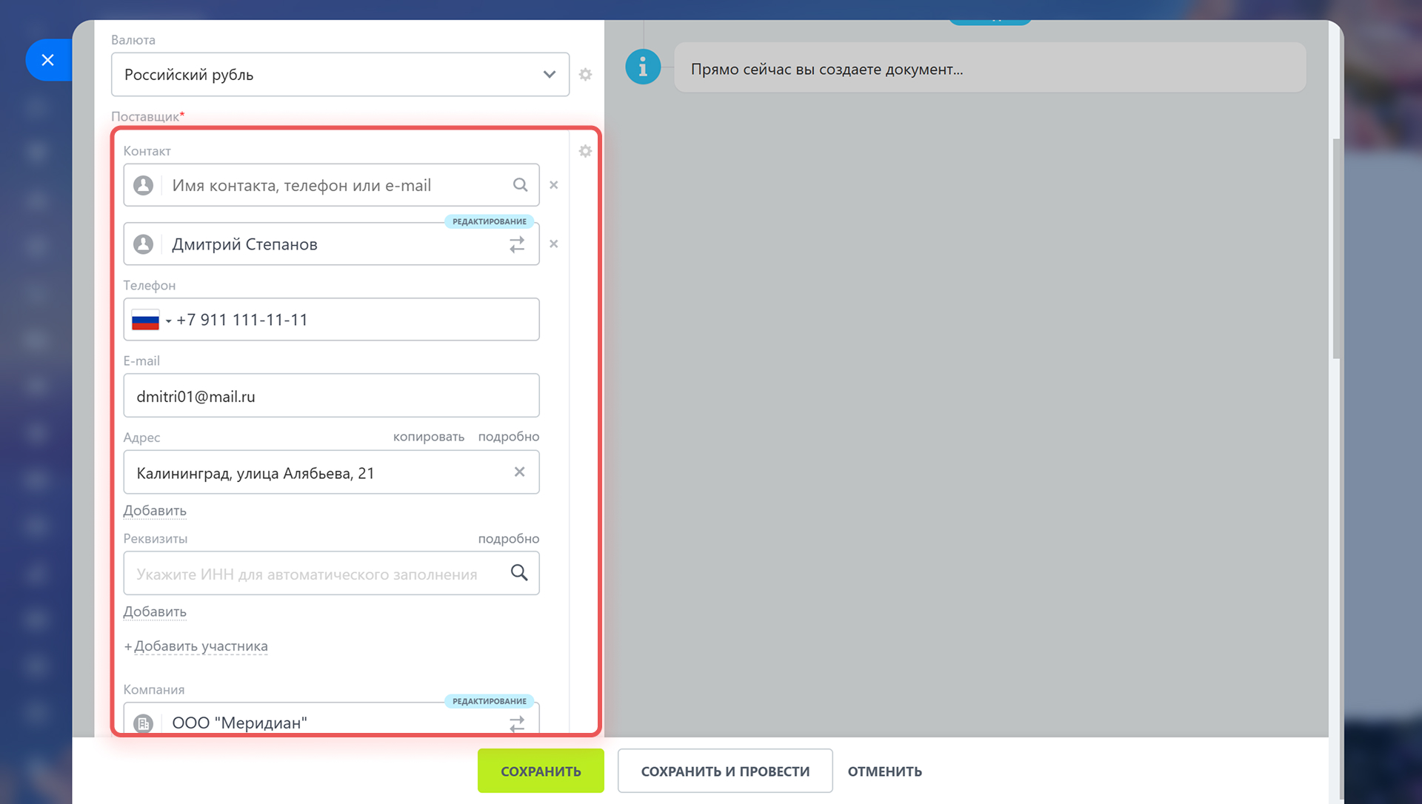Image resolution: width=1422 pixels, height=804 pixels.
Task: Click the swap icon for ООО Меридиан company
Action: pyautogui.click(x=517, y=723)
